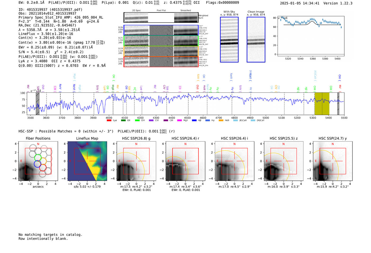Click the m:16.0 re:3.9" s:3.3" caption
Screen dimensions: 371x253
[284, 187]
